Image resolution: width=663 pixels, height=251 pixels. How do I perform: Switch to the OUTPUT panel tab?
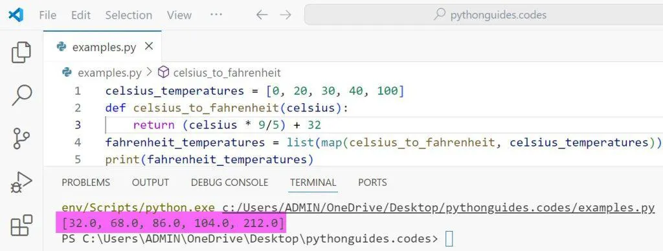pyautogui.click(x=150, y=183)
